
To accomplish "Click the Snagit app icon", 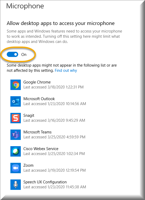I will [16, 118].
